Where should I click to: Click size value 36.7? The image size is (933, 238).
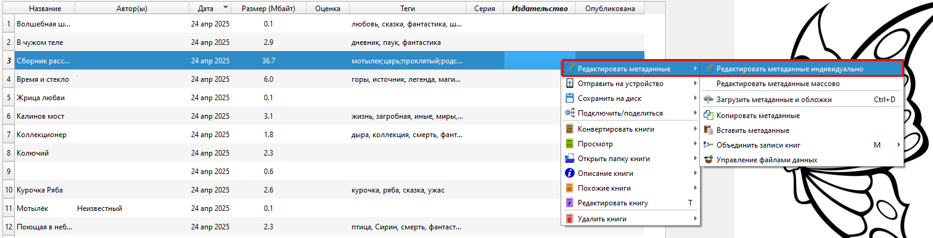point(268,61)
